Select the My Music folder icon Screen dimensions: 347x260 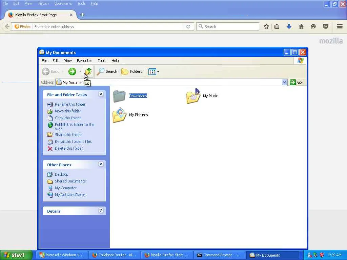click(x=193, y=96)
